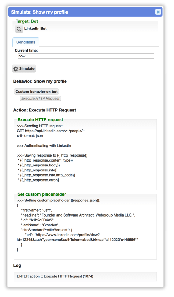Open the Conditions tab
This screenshot has height=297, width=174.
(x=26, y=42)
